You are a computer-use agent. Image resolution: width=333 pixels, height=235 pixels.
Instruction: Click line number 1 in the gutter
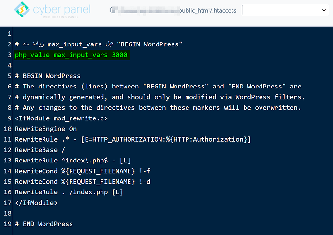click(x=9, y=34)
